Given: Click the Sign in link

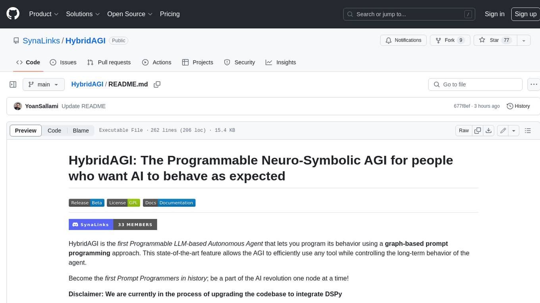Looking at the screenshot, I should [x=494, y=14].
